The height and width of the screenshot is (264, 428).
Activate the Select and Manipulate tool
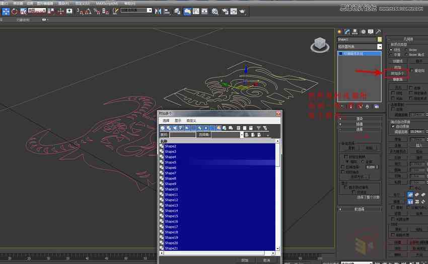coord(60,12)
